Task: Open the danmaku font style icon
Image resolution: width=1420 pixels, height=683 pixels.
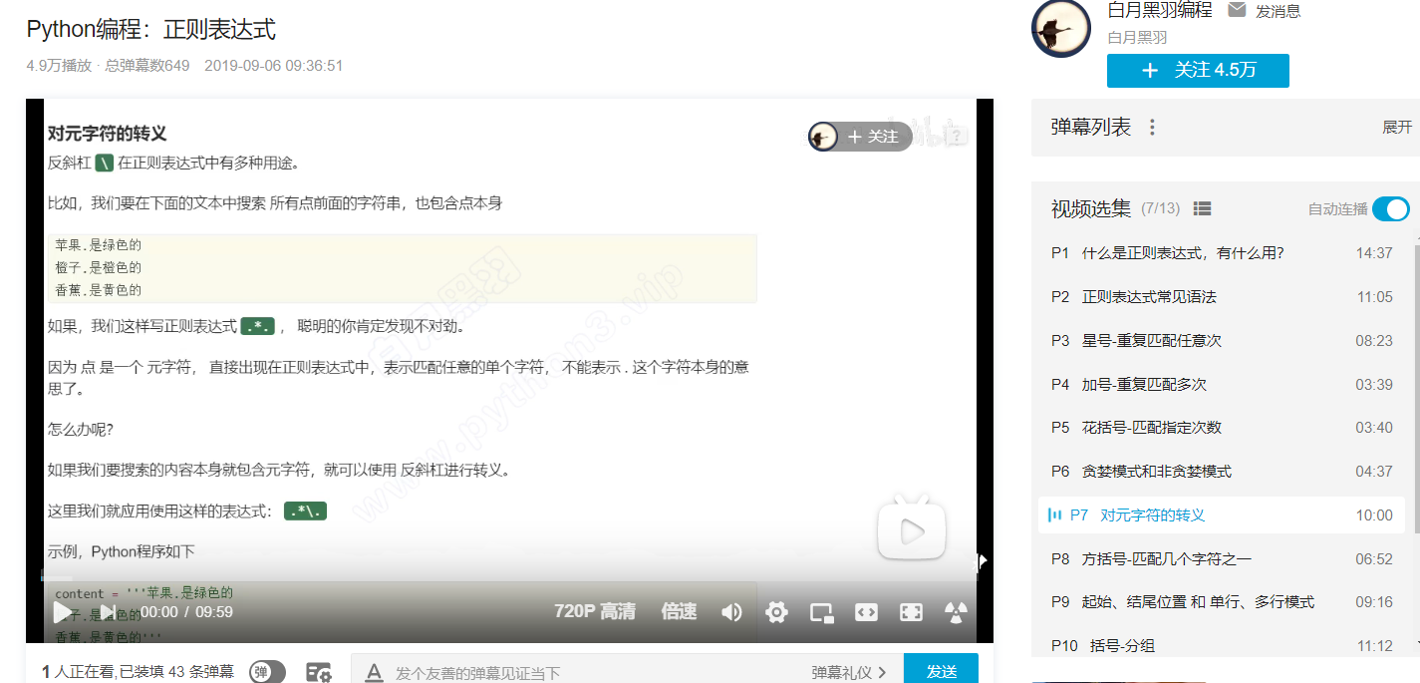Action: (x=375, y=673)
